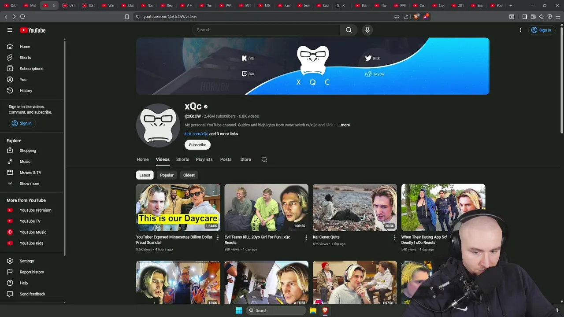The image size is (564, 317).
Task: Reload the page in browser
Action: (22, 17)
